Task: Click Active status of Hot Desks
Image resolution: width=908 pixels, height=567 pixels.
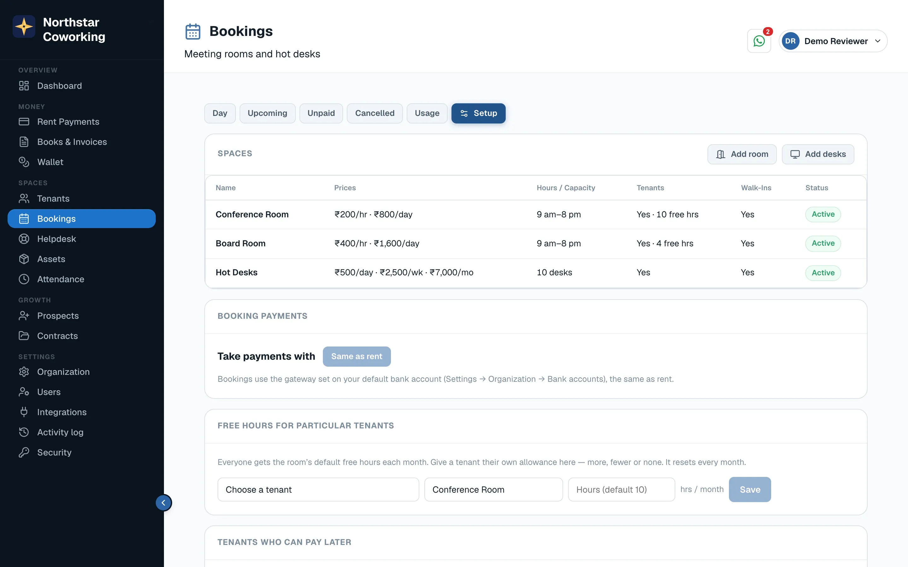Action: coord(823,273)
